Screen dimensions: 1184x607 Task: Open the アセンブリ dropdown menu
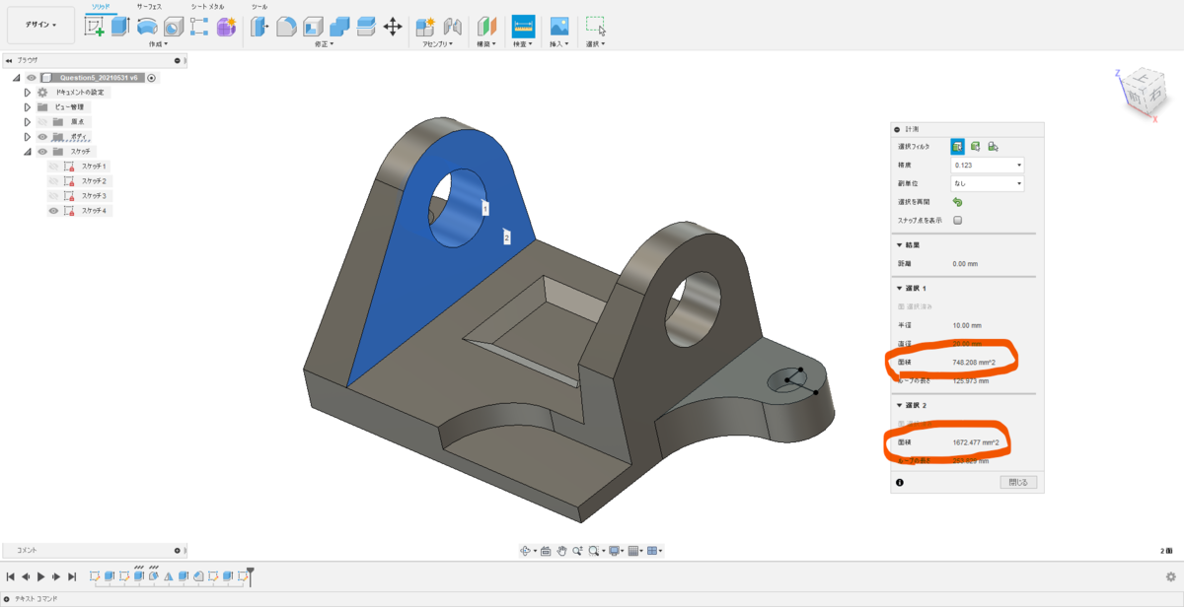438,44
